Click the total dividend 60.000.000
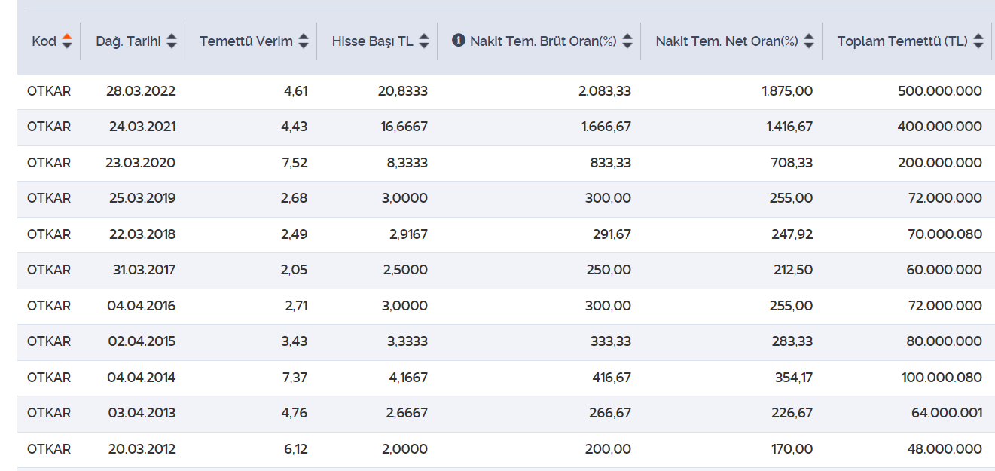 (945, 270)
